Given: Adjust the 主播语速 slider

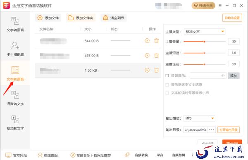Looking at the screenshot, I should click(205, 53).
